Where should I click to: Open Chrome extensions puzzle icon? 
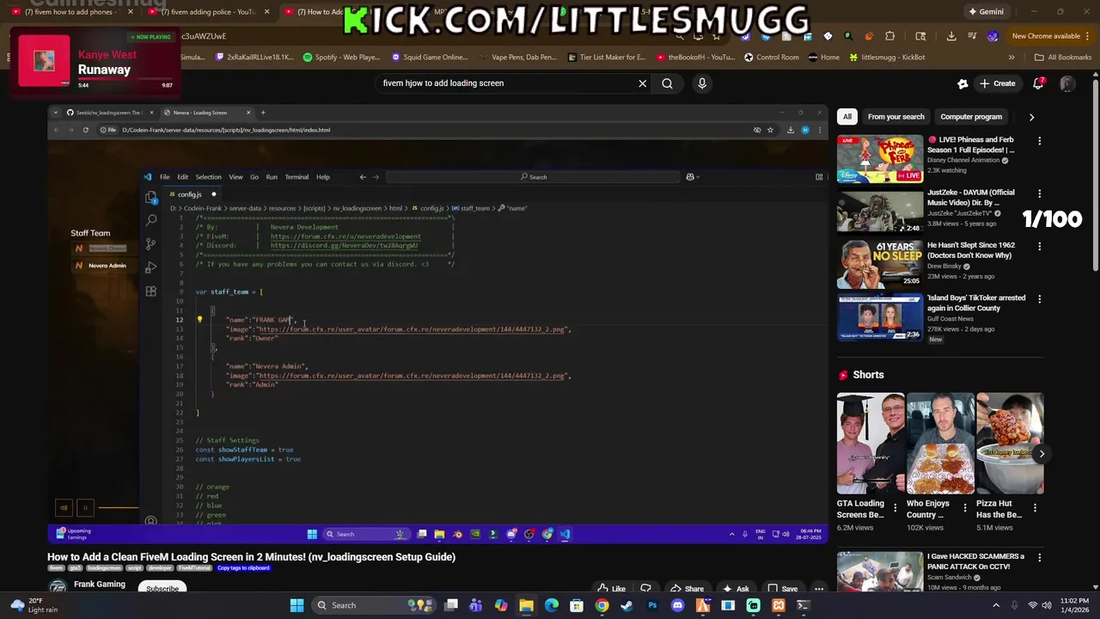pos(890,36)
